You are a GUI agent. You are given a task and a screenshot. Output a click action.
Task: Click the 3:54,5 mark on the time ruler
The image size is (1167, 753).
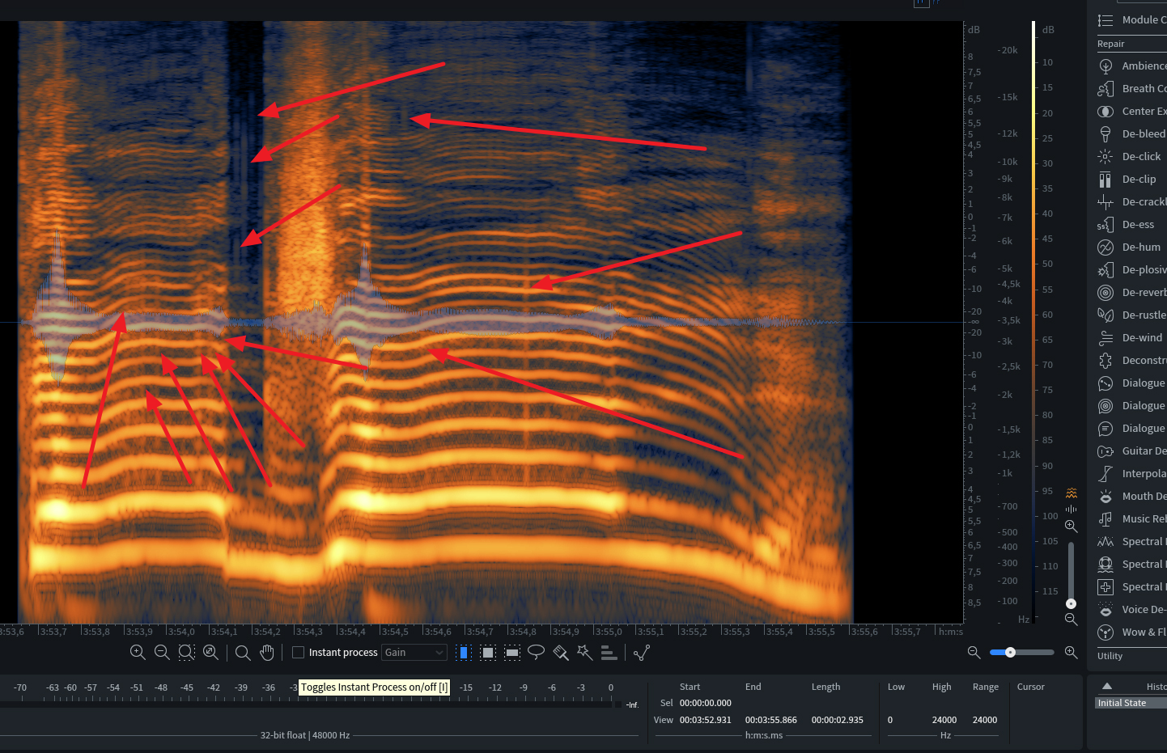395,632
